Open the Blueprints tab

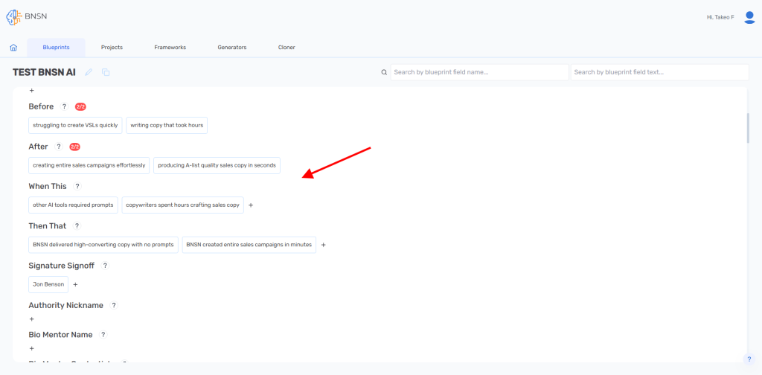pos(56,48)
